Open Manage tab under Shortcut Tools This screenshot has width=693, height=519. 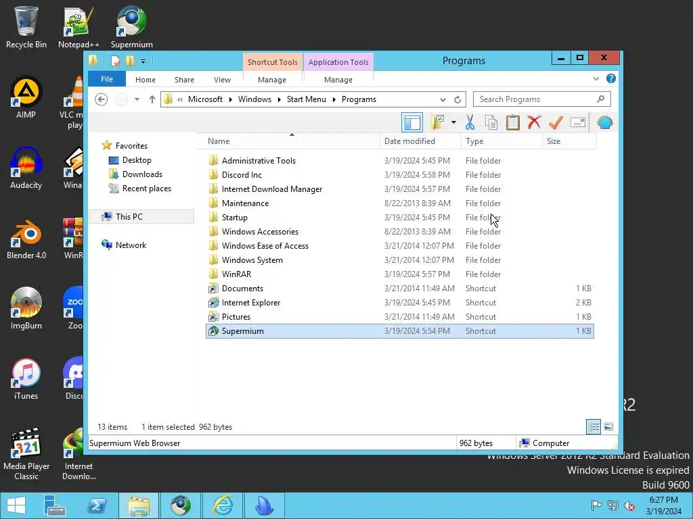click(272, 80)
